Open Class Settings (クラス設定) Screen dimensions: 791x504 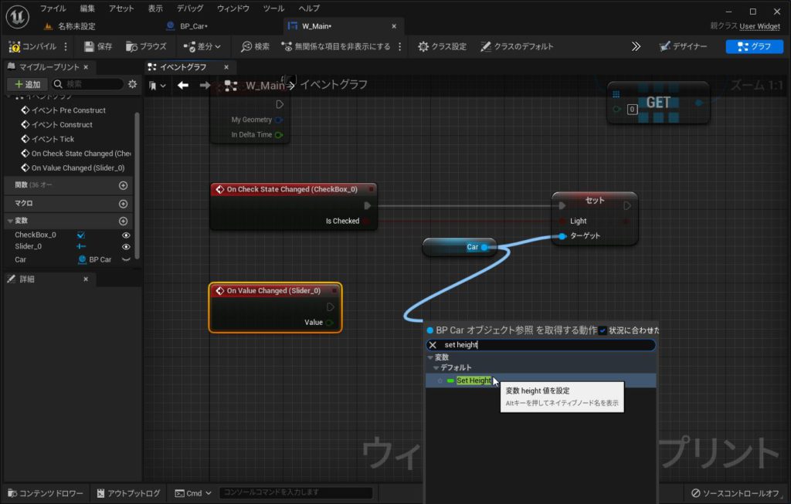click(x=442, y=46)
